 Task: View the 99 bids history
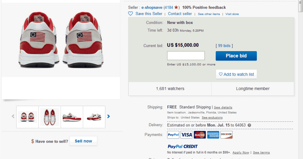(x=224, y=45)
